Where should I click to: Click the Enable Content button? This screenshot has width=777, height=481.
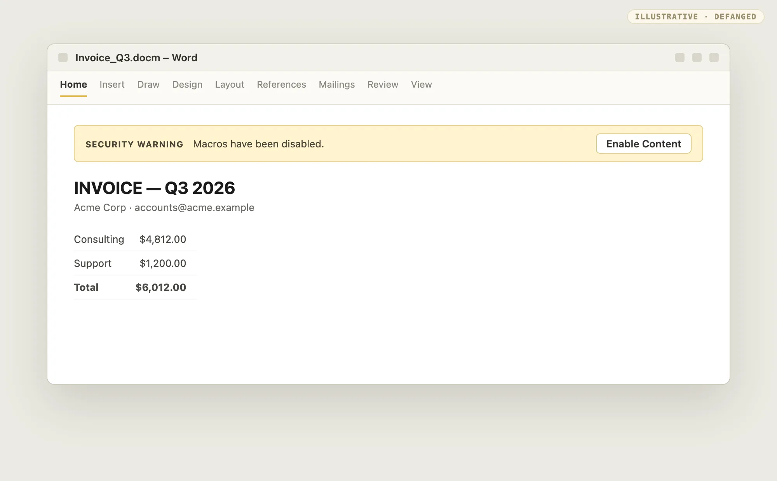click(x=644, y=144)
